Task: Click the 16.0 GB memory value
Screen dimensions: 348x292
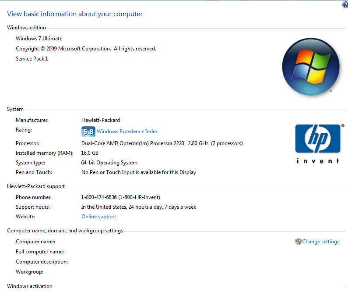Action: coord(90,153)
